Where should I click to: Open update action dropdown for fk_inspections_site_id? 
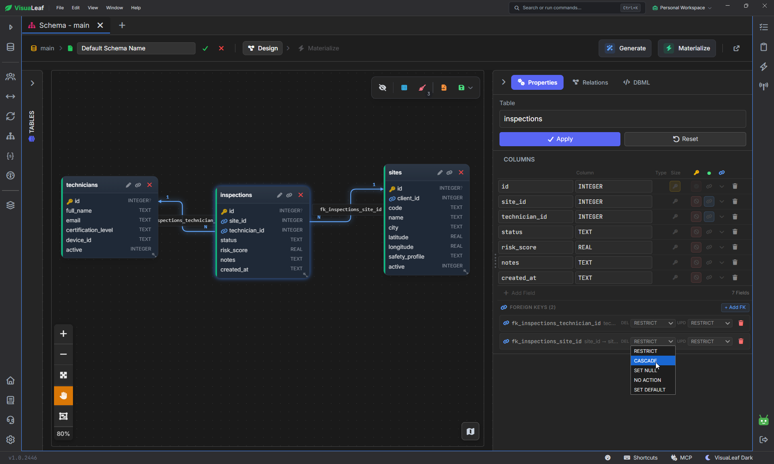pyautogui.click(x=710, y=341)
